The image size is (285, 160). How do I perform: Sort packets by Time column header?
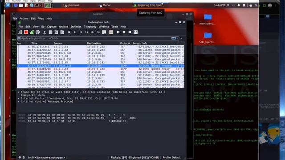pos(34,44)
